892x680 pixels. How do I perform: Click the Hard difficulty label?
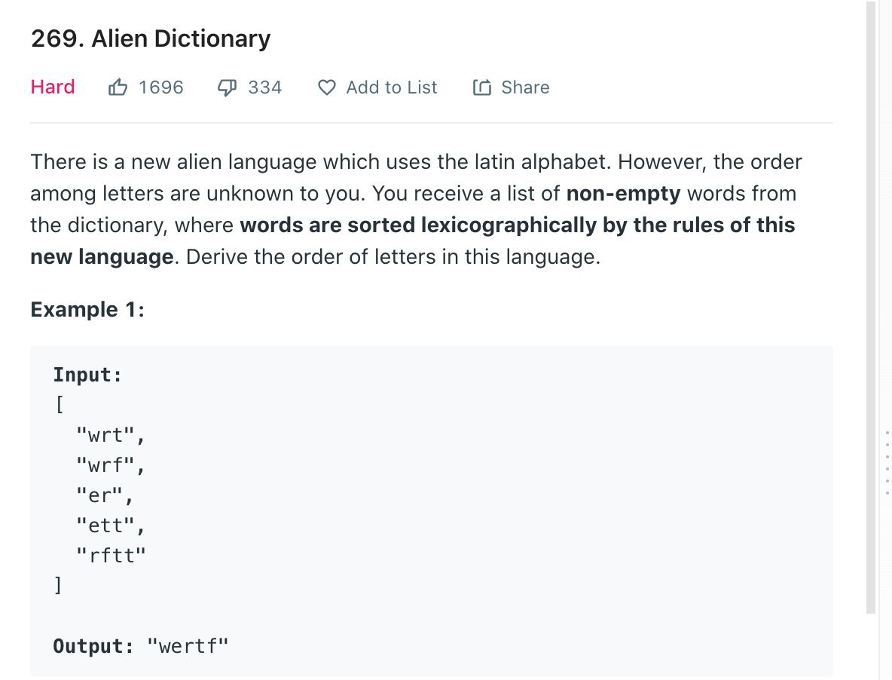click(x=52, y=87)
